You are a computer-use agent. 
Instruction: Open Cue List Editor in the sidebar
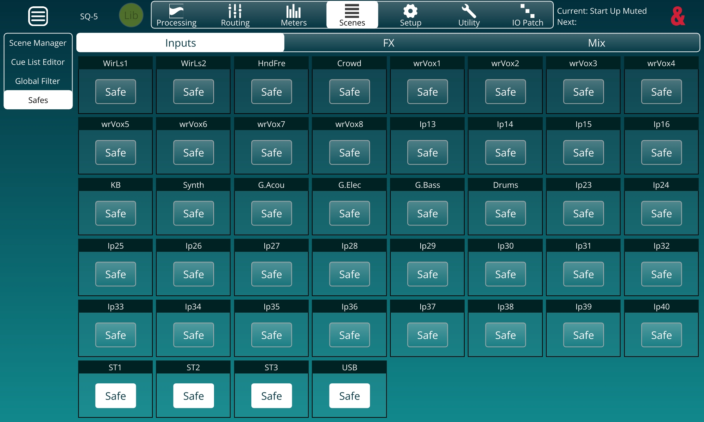(x=38, y=62)
